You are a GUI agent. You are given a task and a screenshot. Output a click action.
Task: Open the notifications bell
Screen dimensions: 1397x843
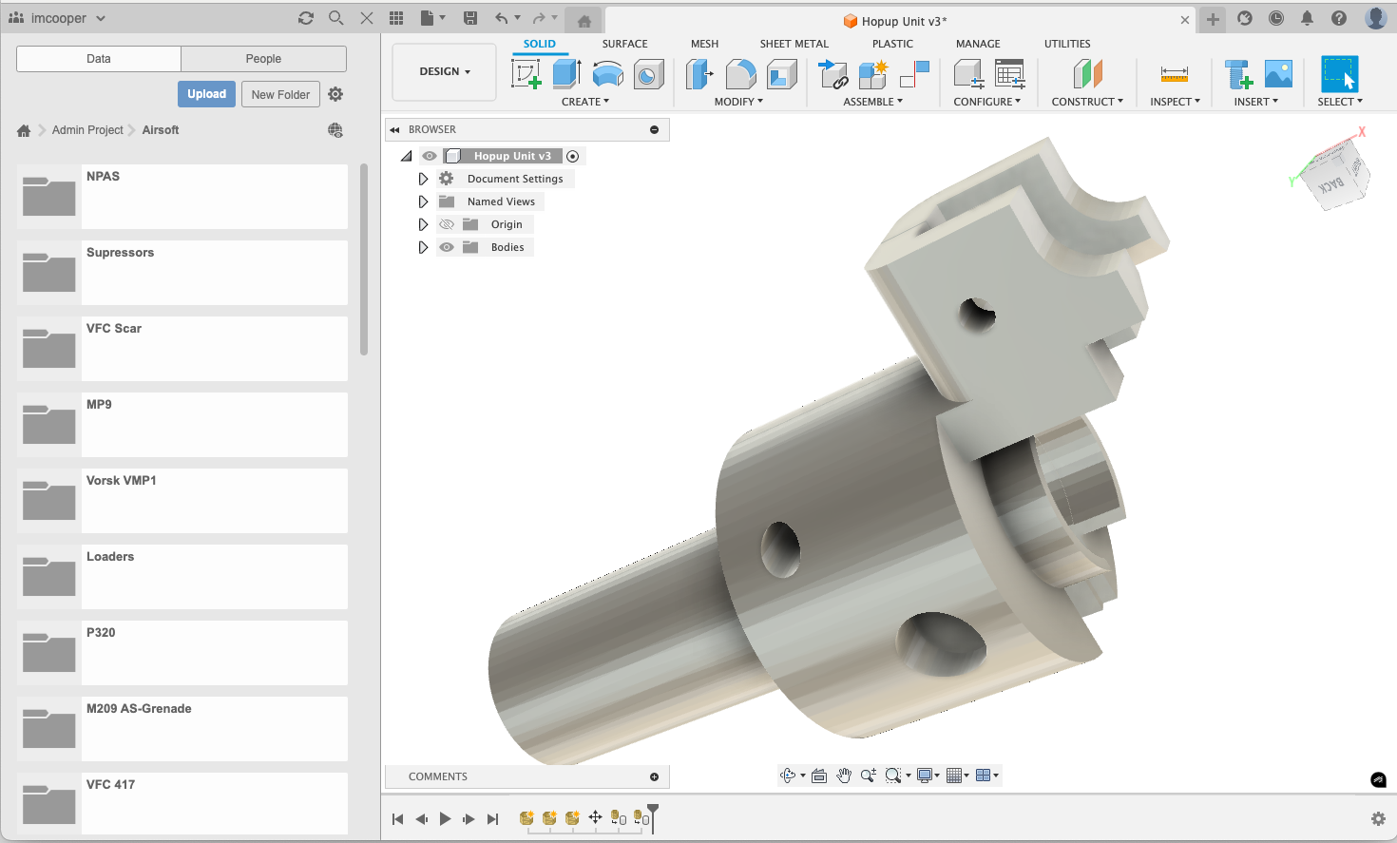click(x=1307, y=18)
